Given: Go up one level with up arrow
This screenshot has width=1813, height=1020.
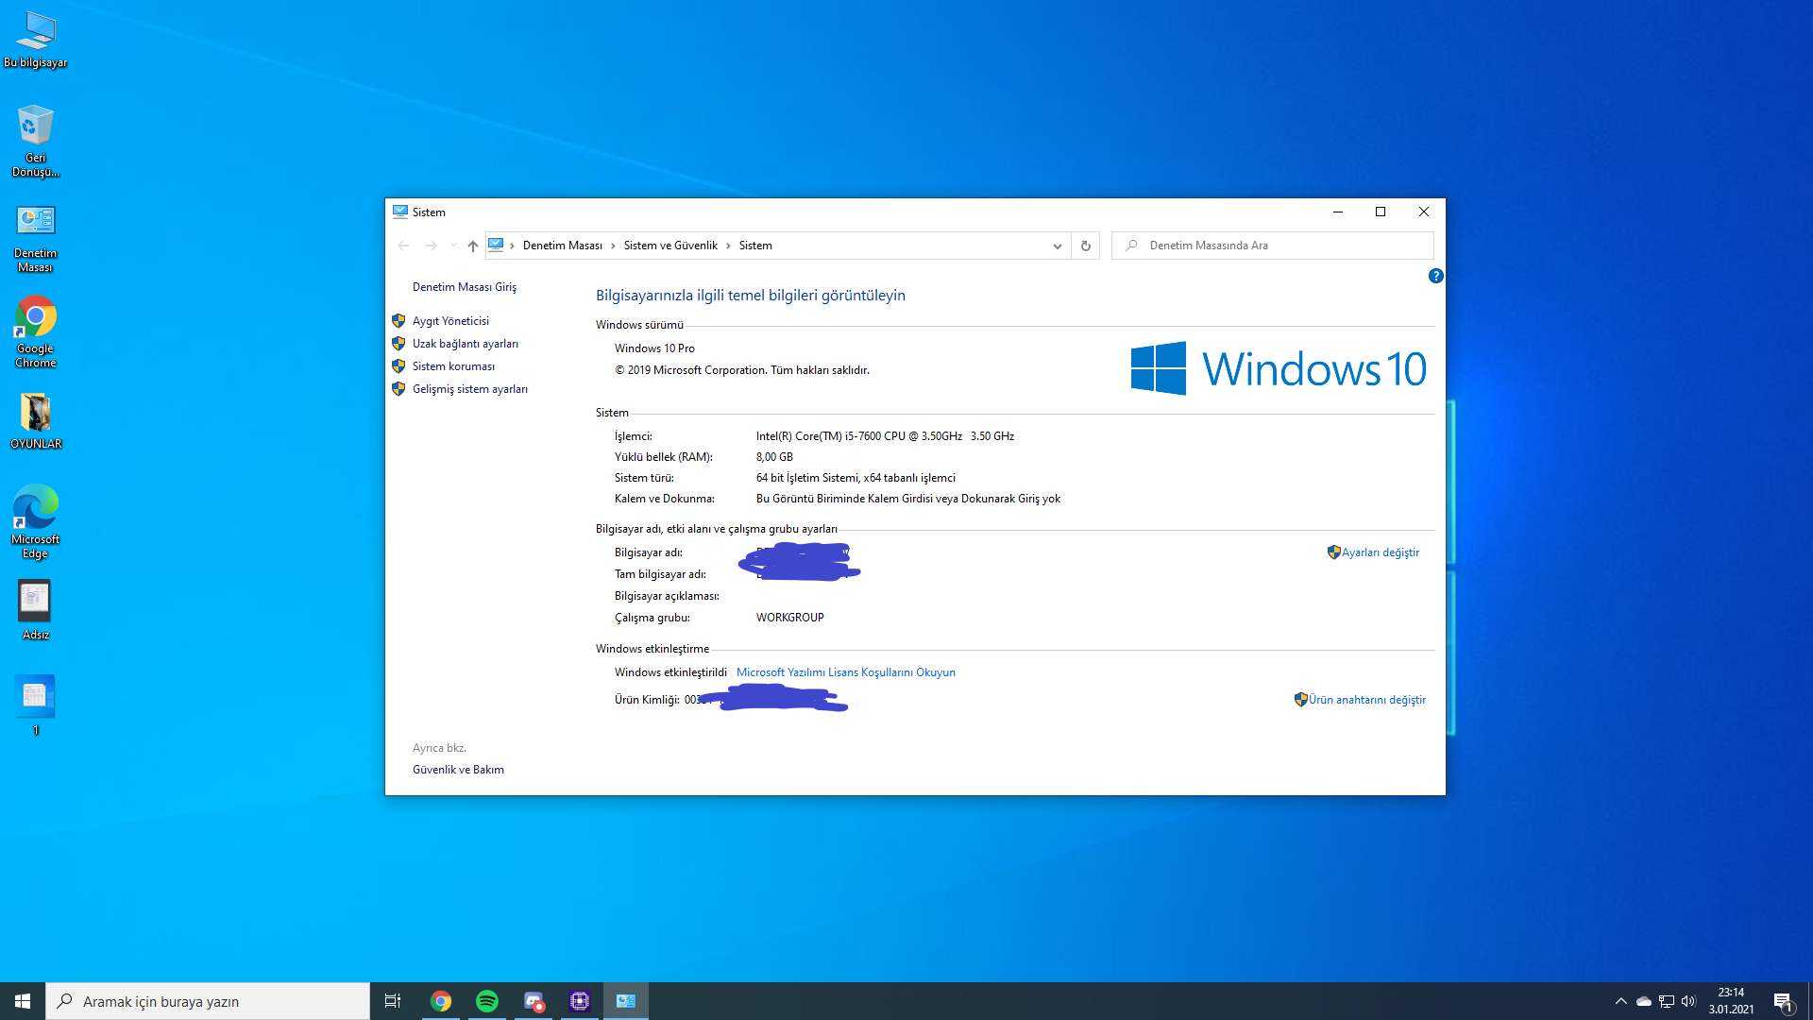Looking at the screenshot, I should 472,246.
